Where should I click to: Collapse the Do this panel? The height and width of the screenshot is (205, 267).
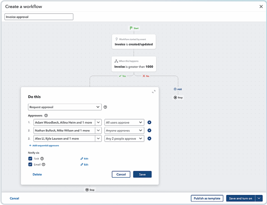(154, 92)
